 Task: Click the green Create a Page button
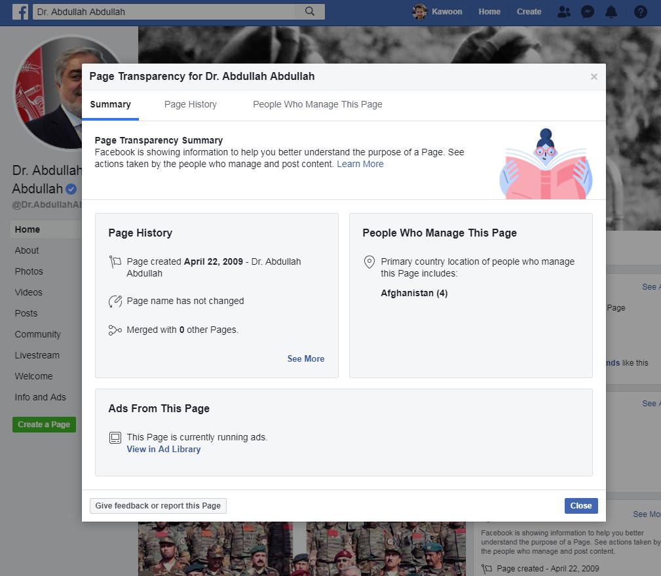click(45, 425)
